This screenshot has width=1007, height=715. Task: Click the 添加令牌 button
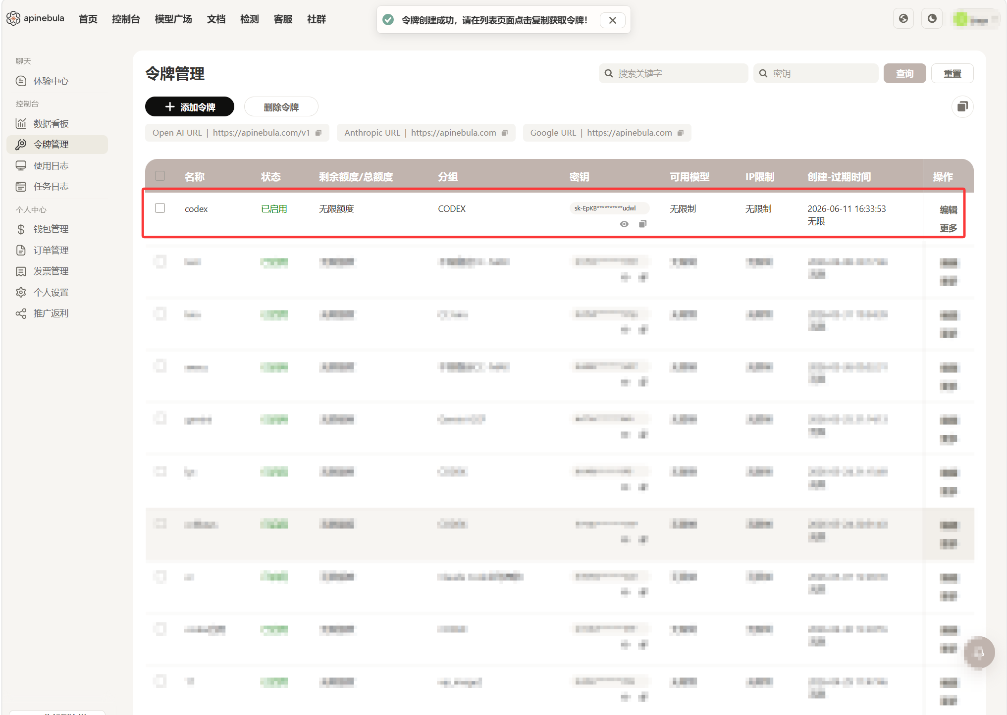coord(190,107)
